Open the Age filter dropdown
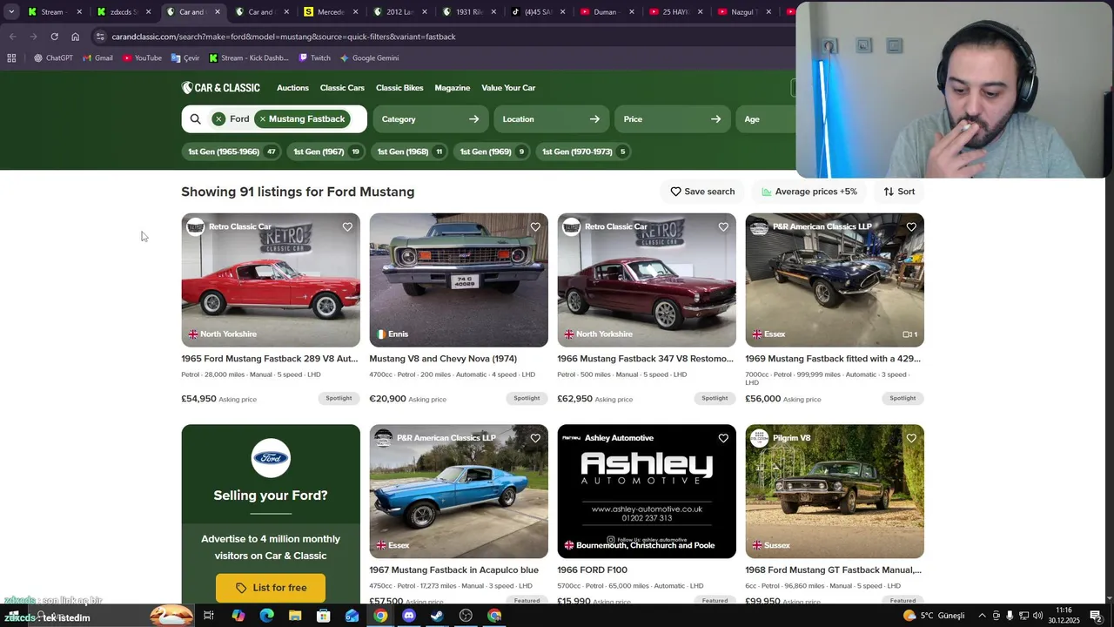The width and height of the screenshot is (1114, 627). coord(766,119)
